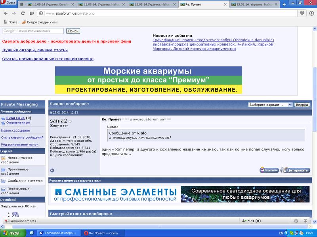
Task: Click into the Google custom search field
Action: pyautogui.click(x=33, y=31)
